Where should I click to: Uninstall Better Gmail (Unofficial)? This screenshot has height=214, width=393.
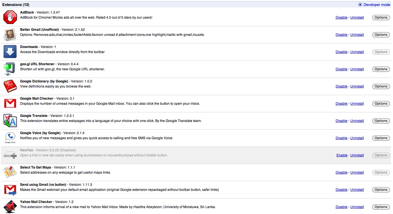pos(357,35)
